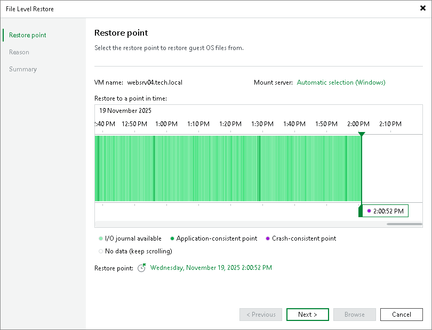Click the disabled Browse button

[355, 315]
